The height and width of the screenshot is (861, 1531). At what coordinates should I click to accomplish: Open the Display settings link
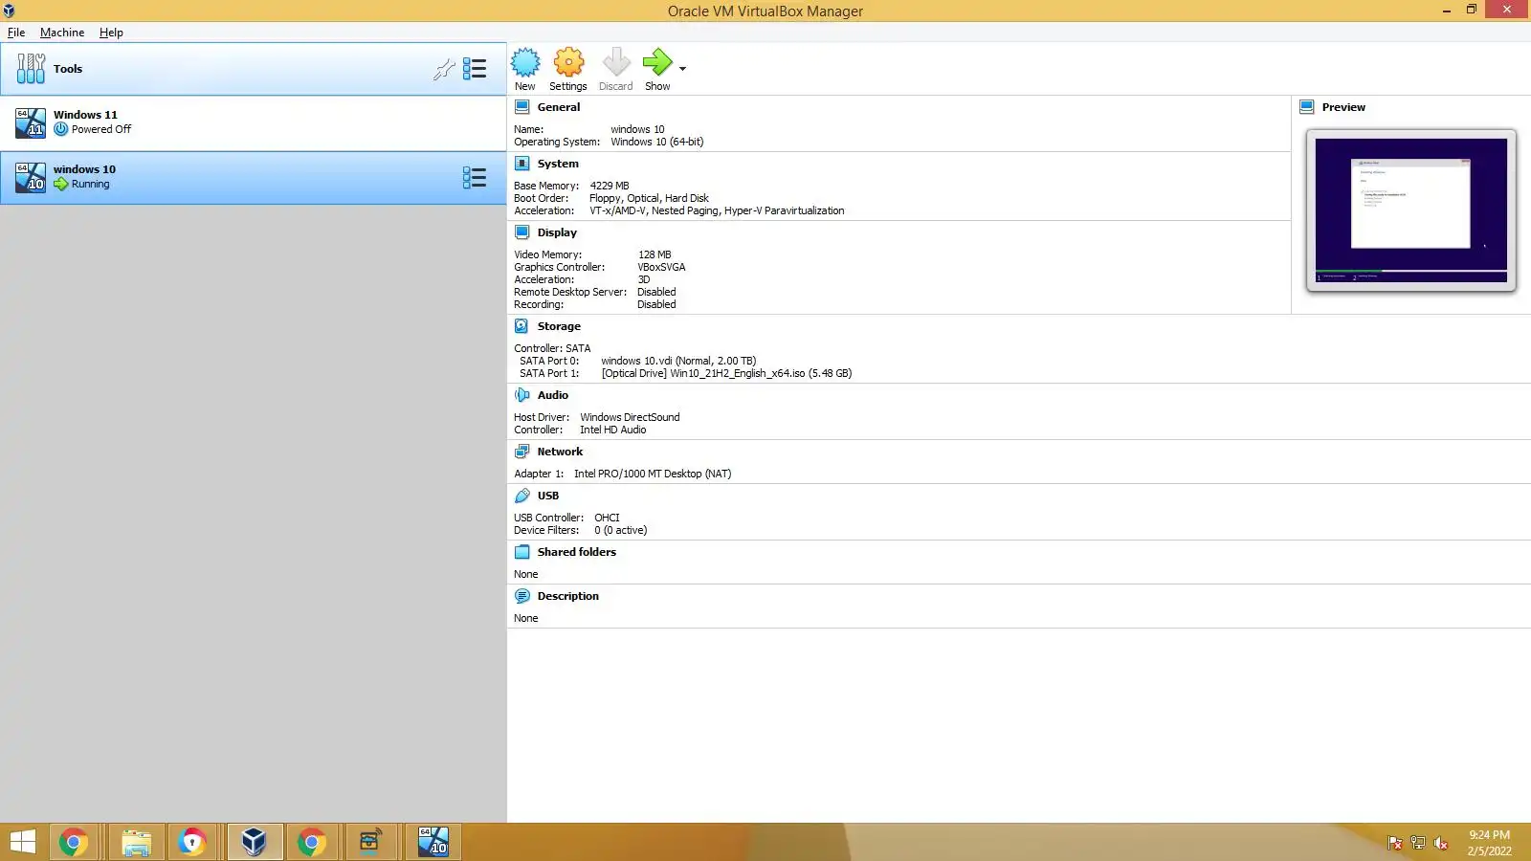(x=557, y=232)
